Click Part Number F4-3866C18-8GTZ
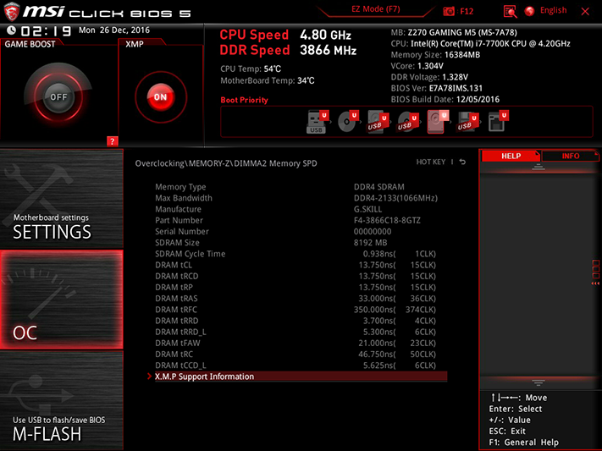Screen dimensions: 602x451 387,220
